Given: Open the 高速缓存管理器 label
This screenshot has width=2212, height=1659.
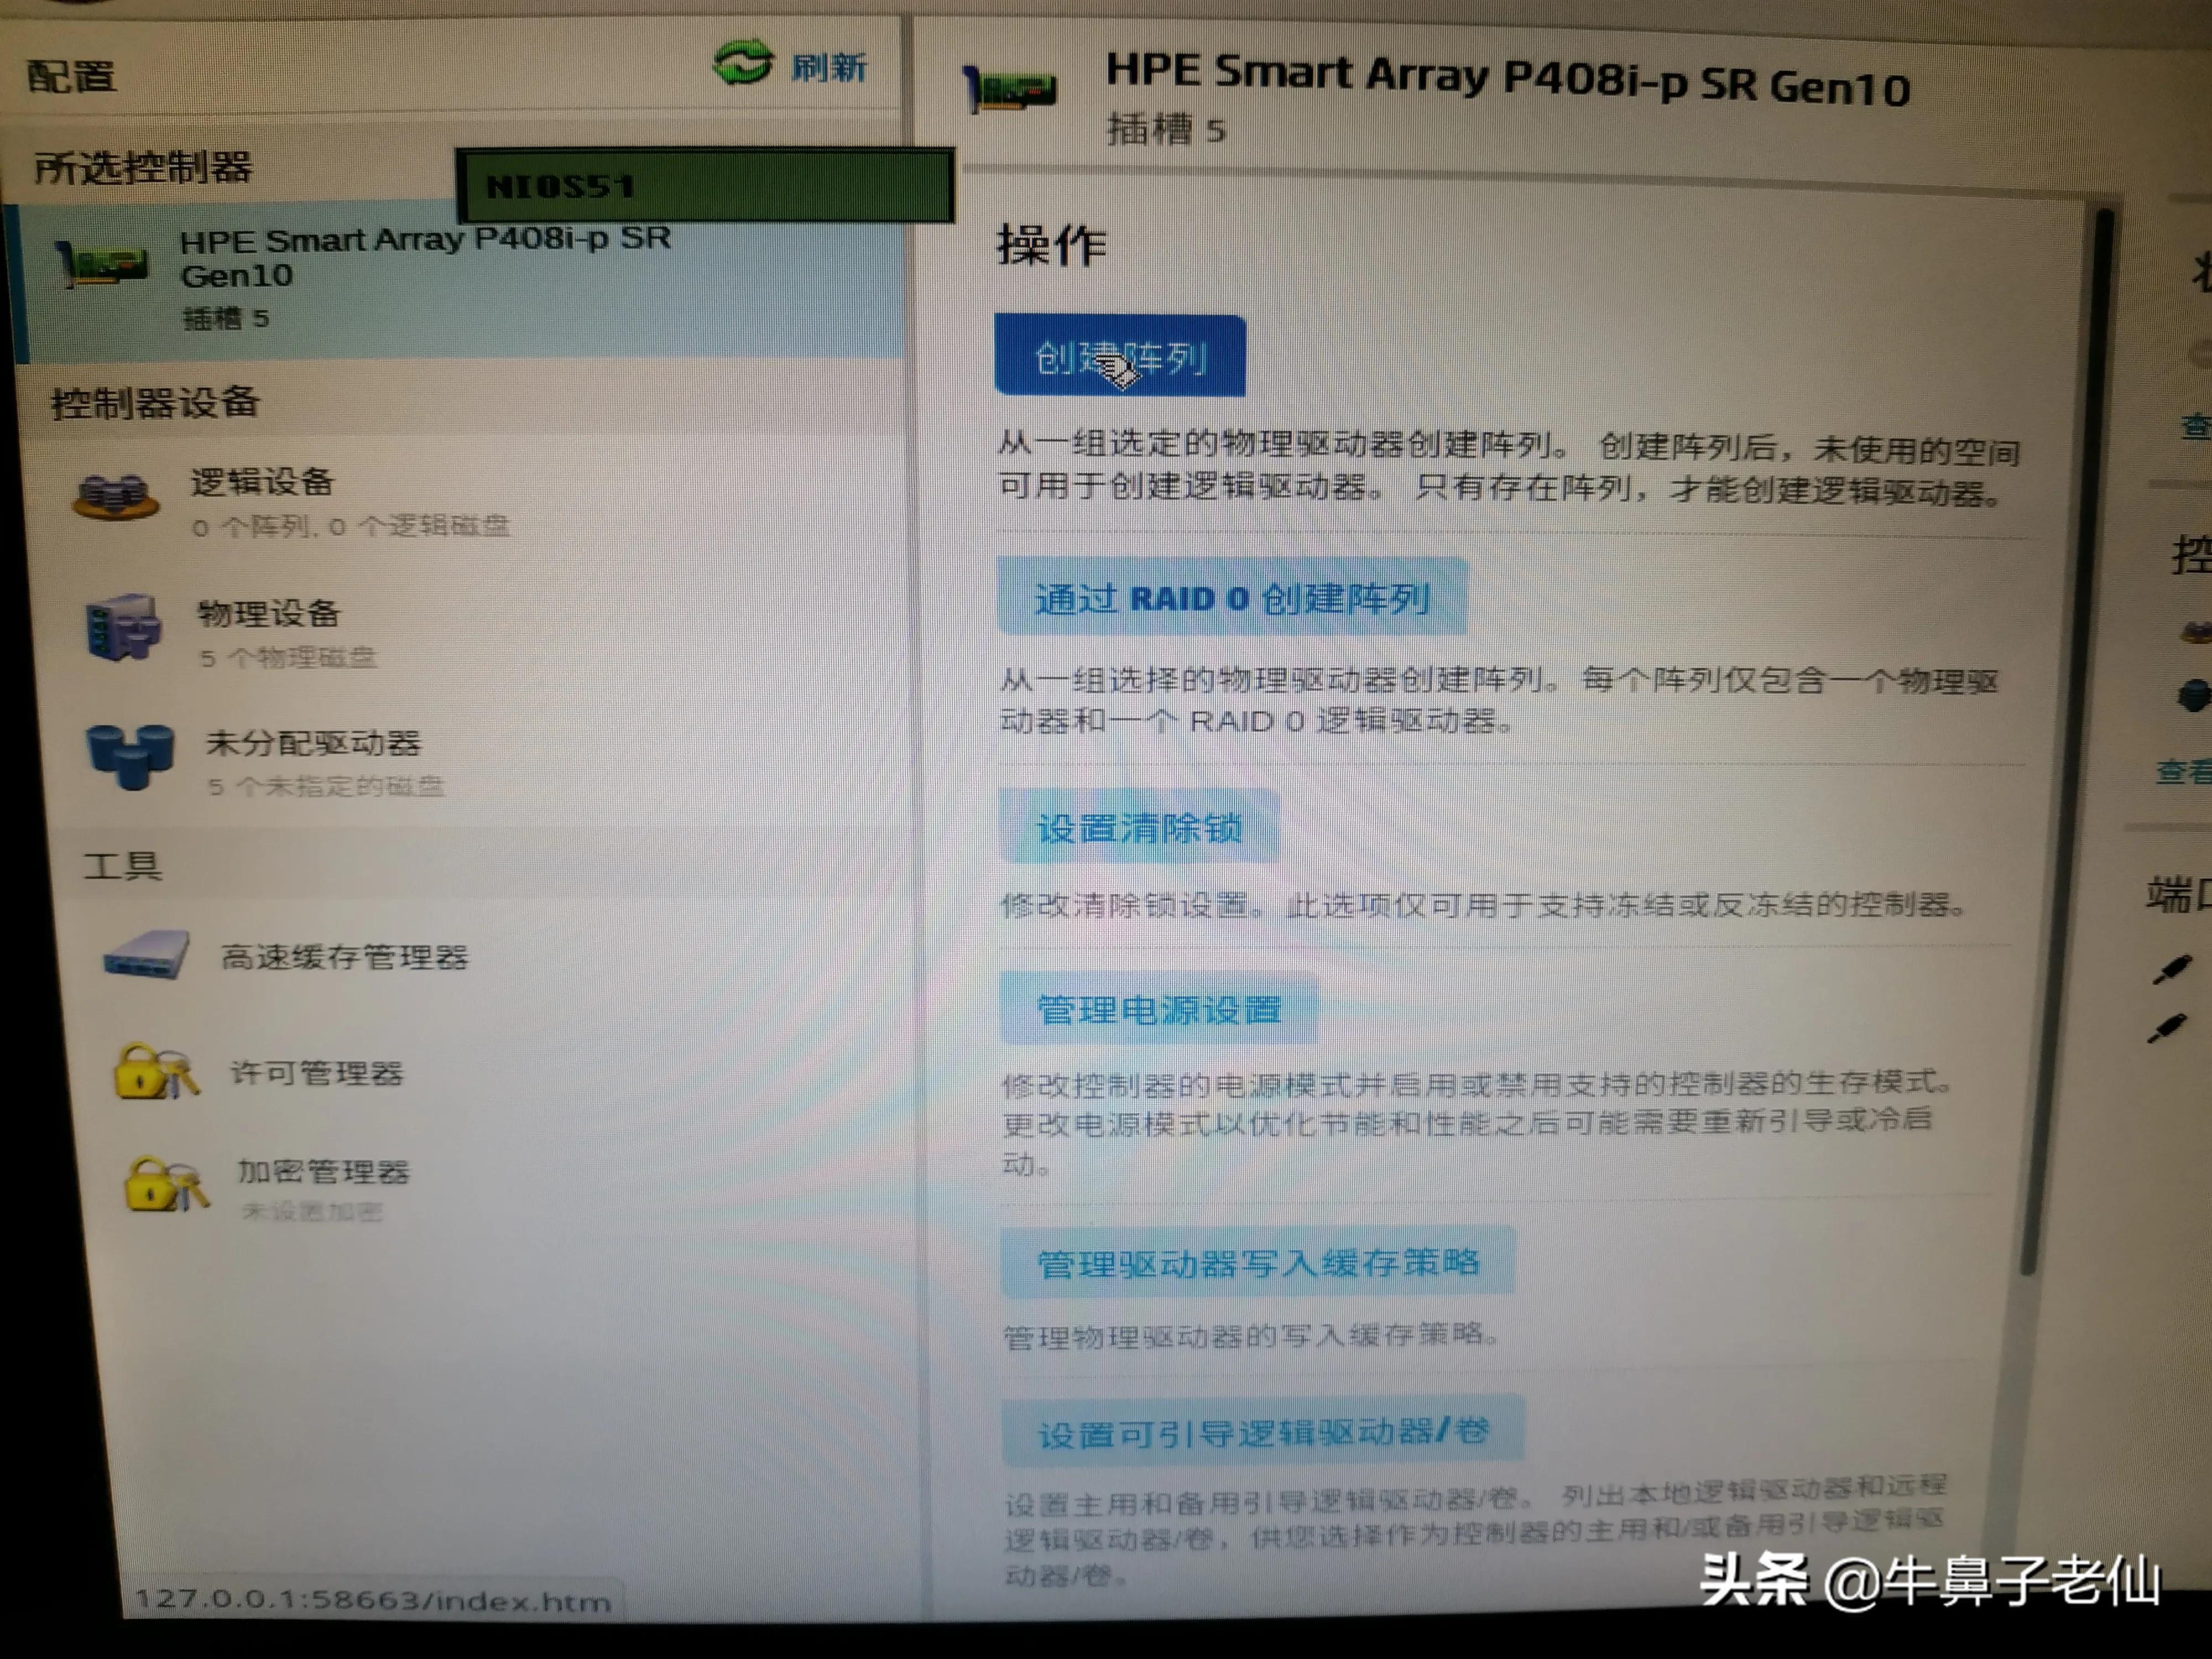Looking at the screenshot, I should coord(344,957).
